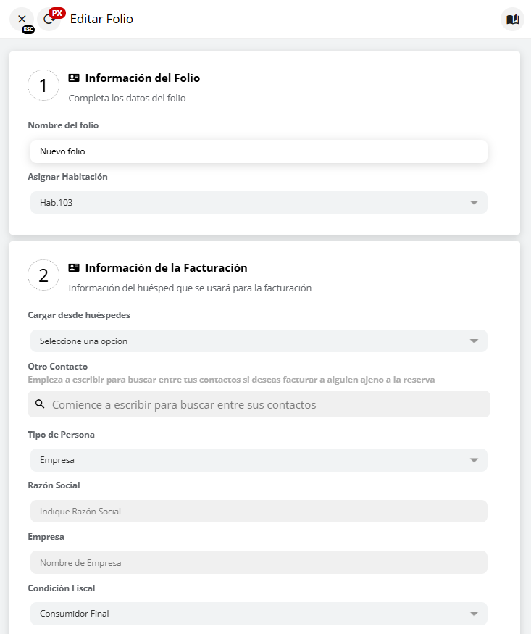
Task: Click the arrow on Tipo de Persona selector
Action: tap(474, 460)
